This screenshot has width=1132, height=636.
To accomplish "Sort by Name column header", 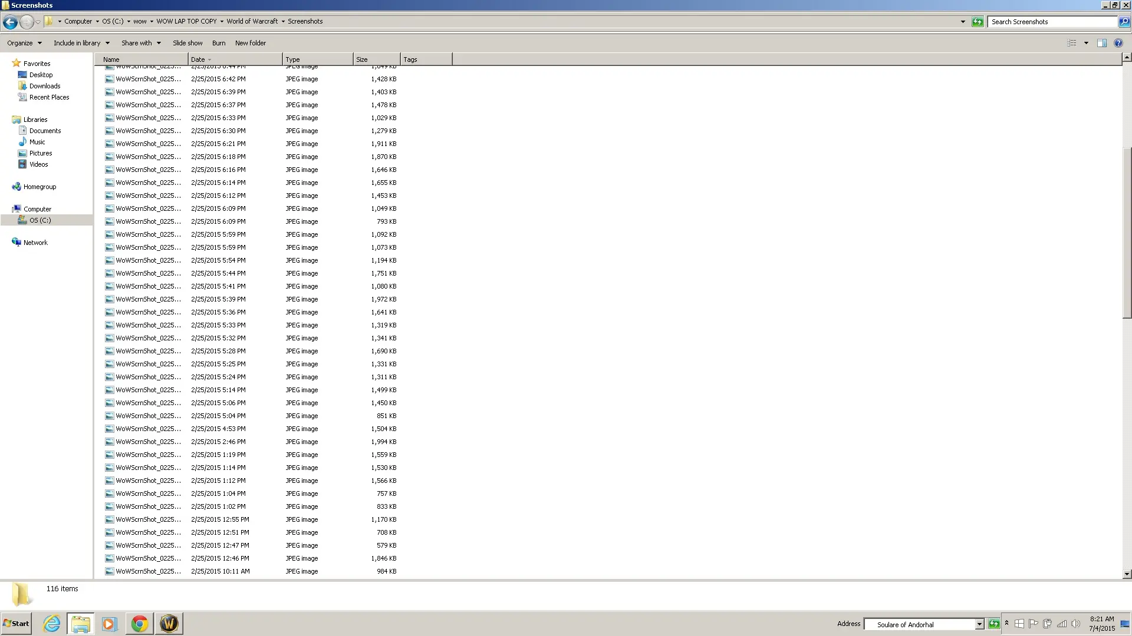I will [x=141, y=59].
